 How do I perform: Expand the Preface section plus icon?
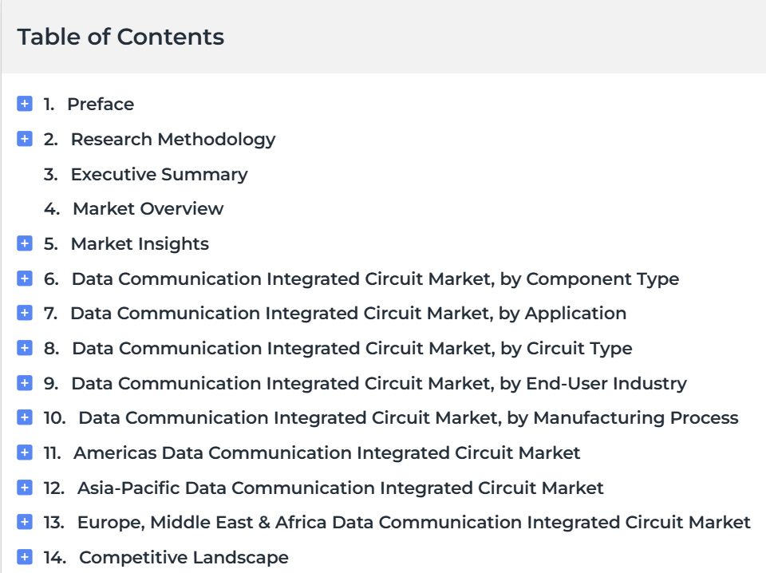coord(25,104)
